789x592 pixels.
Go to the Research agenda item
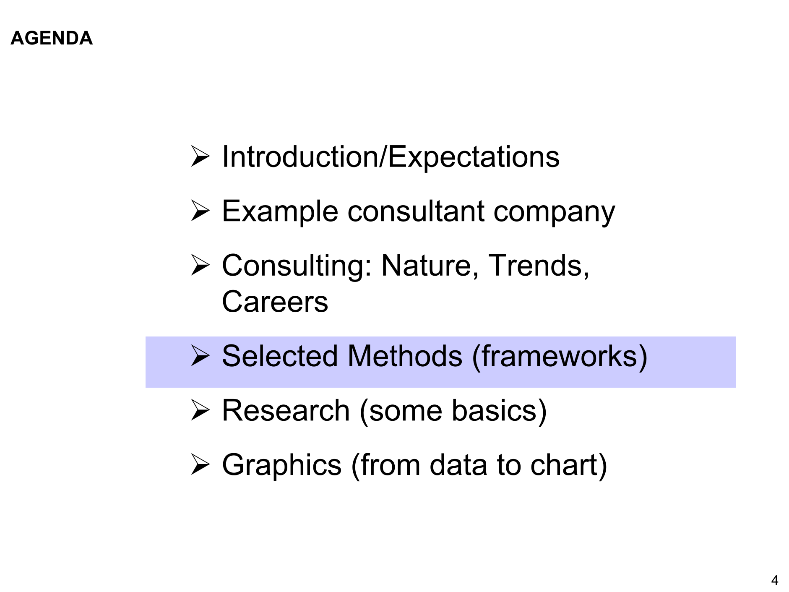click(x=285, y=410)
